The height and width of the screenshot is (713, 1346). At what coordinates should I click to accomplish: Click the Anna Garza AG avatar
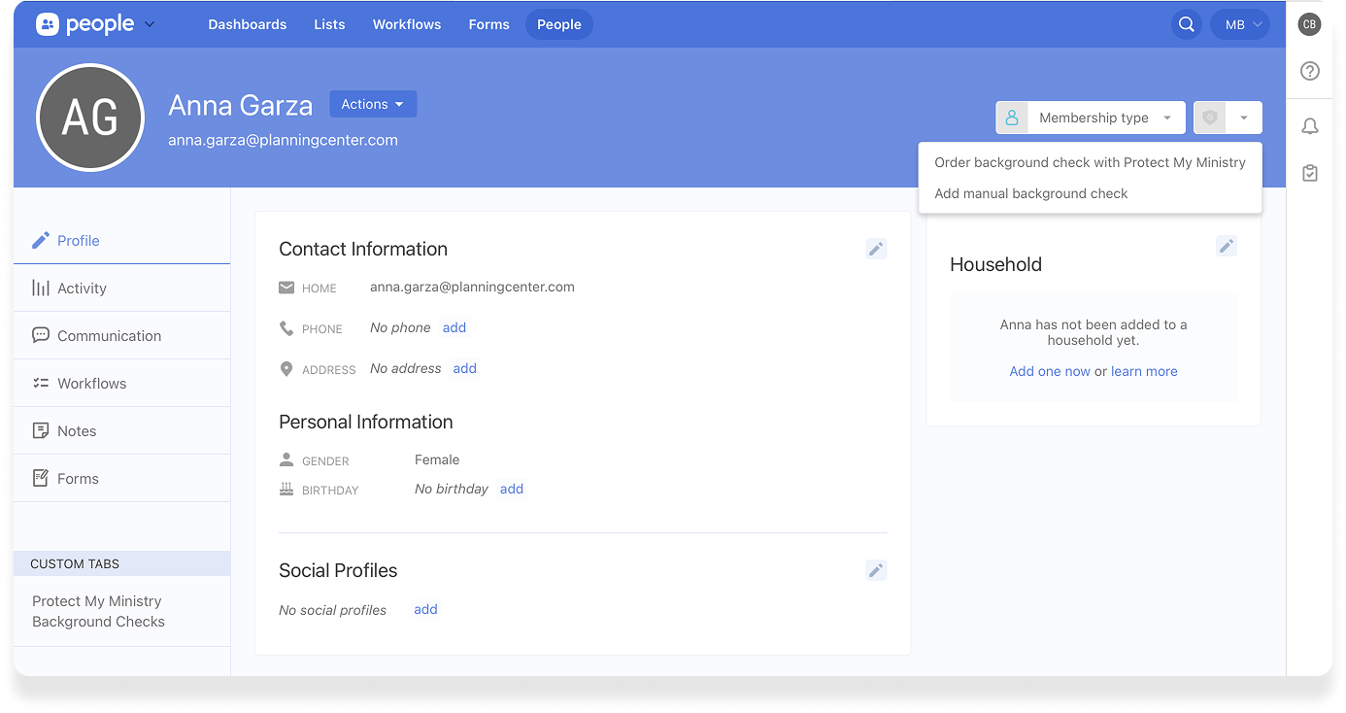click(x=90, y=118)
